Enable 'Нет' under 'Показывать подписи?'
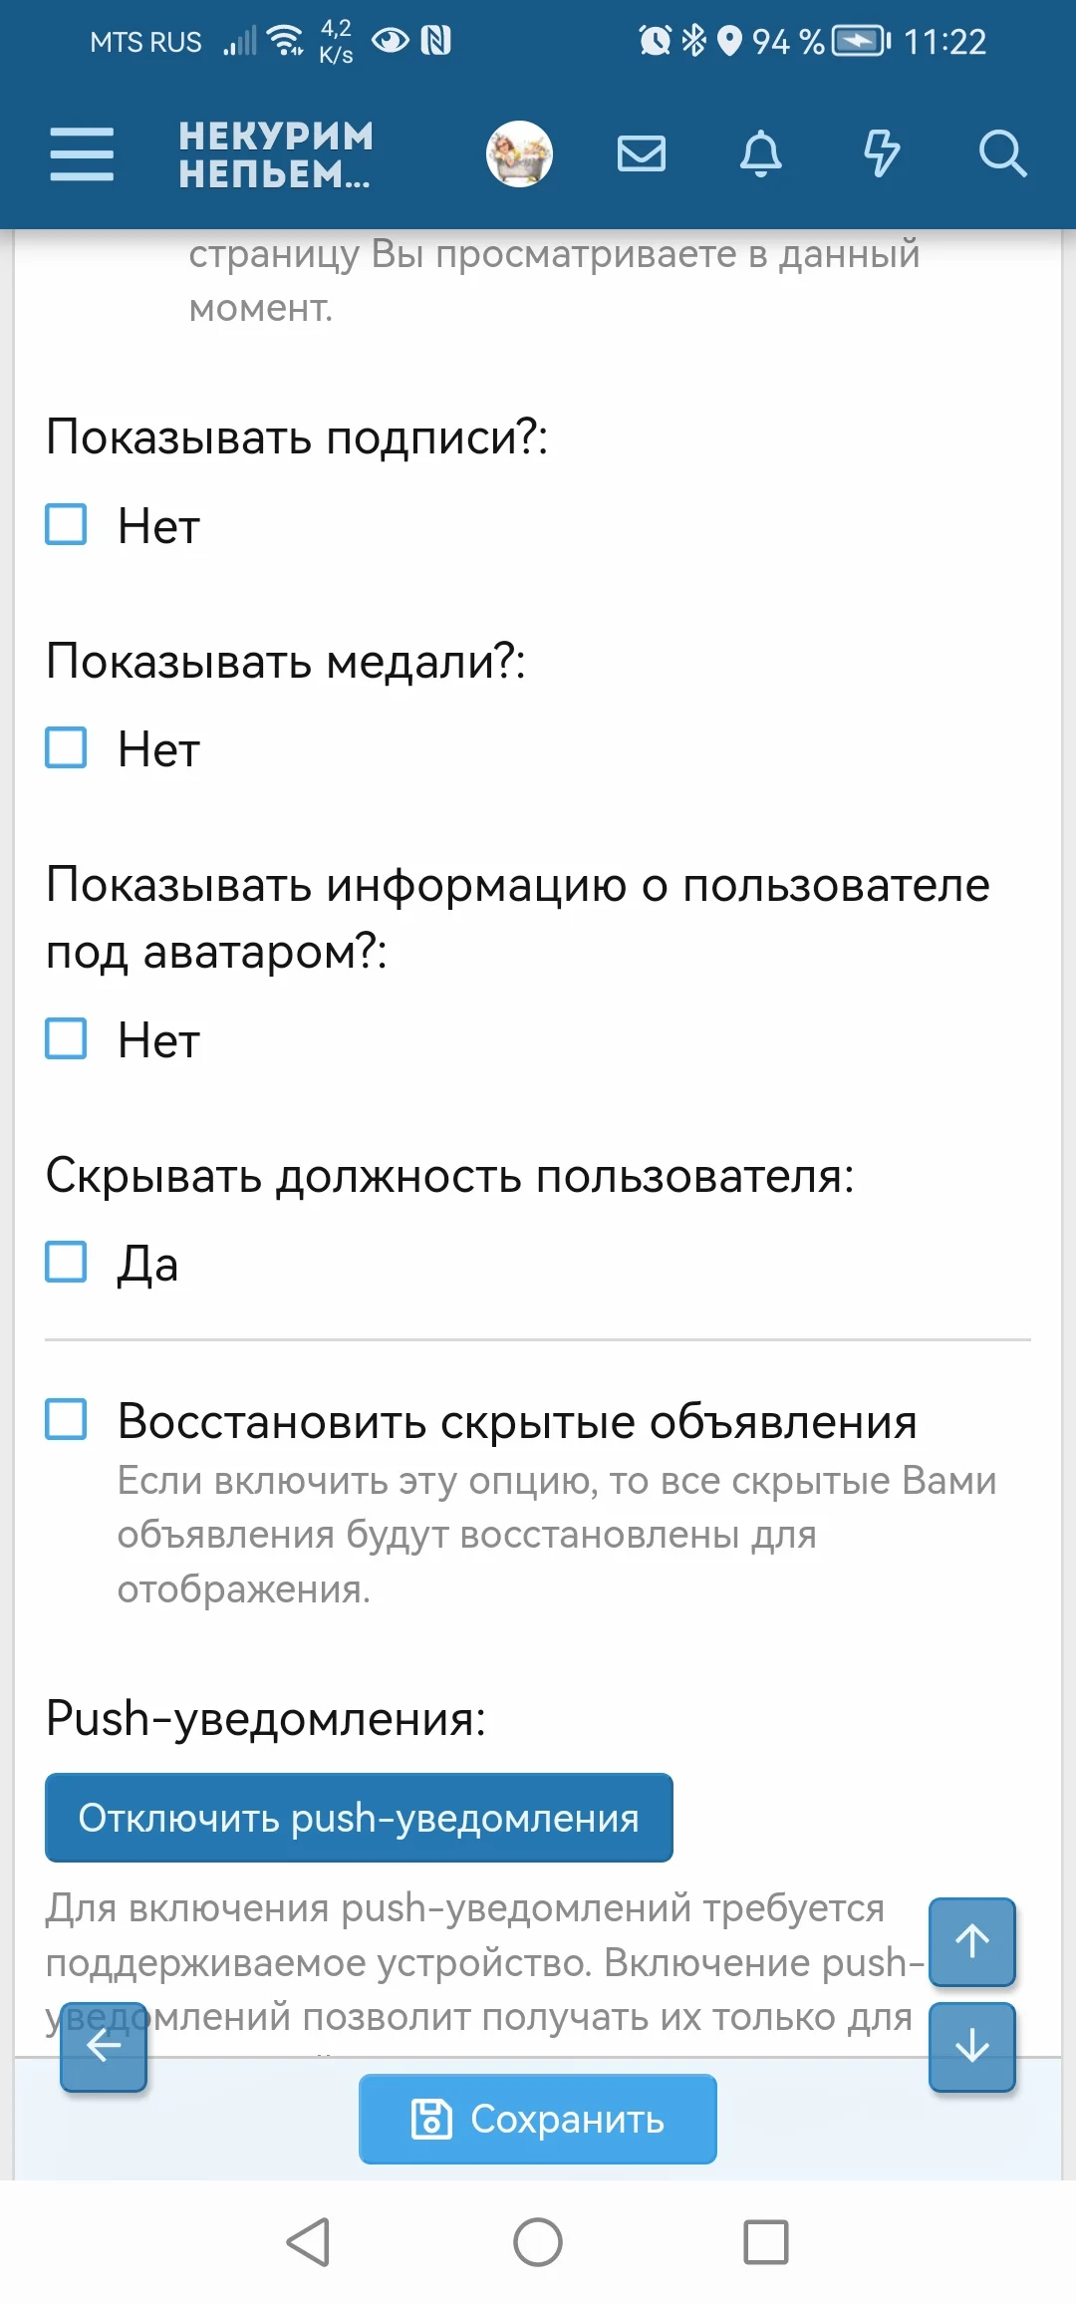This screenshot has height=2304, width=1076. tap(66, 526)
